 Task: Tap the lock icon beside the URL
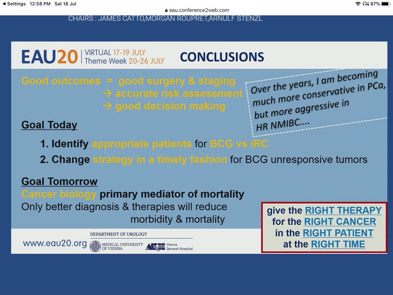(166, 10)
